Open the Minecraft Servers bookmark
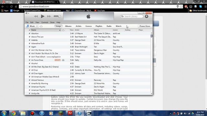 pos(52,11)
